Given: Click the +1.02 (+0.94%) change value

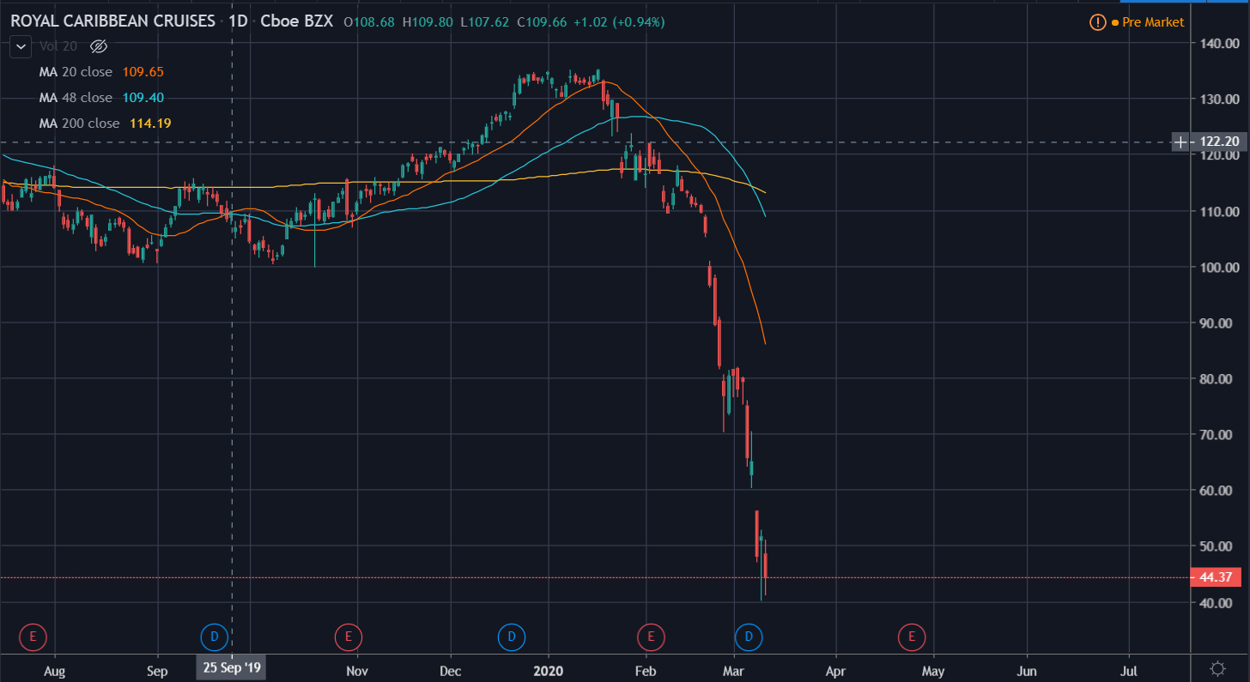Looking at the screenshot, I should point(620,22).
